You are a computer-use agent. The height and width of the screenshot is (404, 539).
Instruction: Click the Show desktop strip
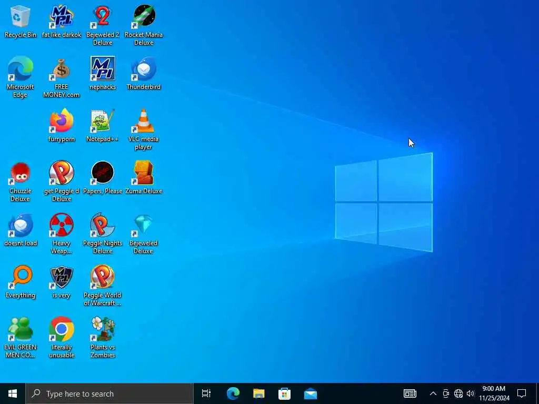[537, 393]
